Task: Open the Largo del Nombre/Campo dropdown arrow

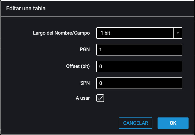Action: tap(178, 33)
